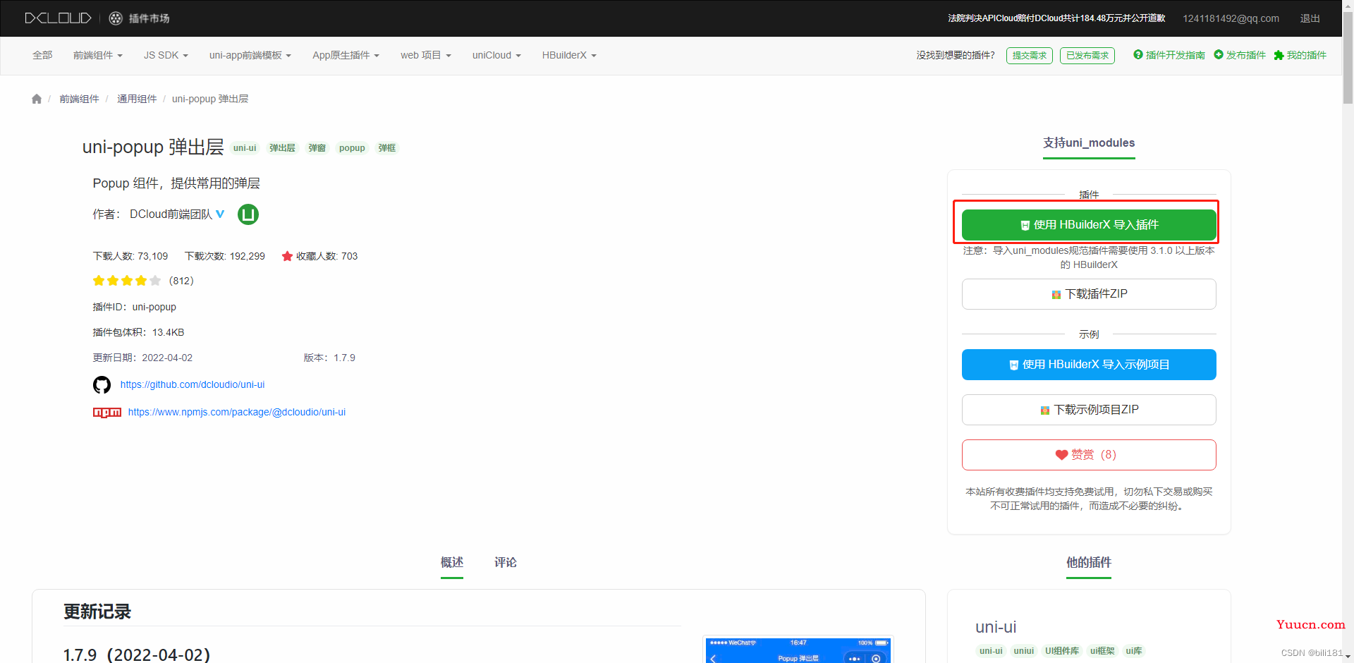The width and height of the screenshot is (1354, 663).
Task: Click the 弹出层 tag next to title
Action: pos(282,148)
